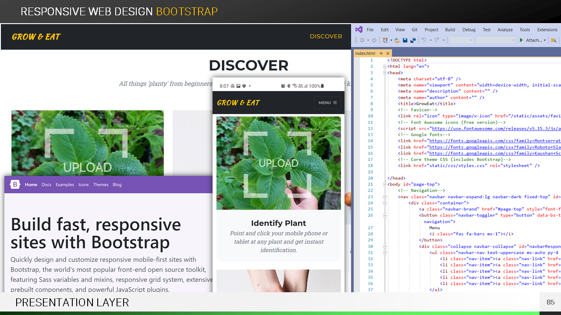
Task: Pin the index.html tab
Action: click(x=381, y=53)
